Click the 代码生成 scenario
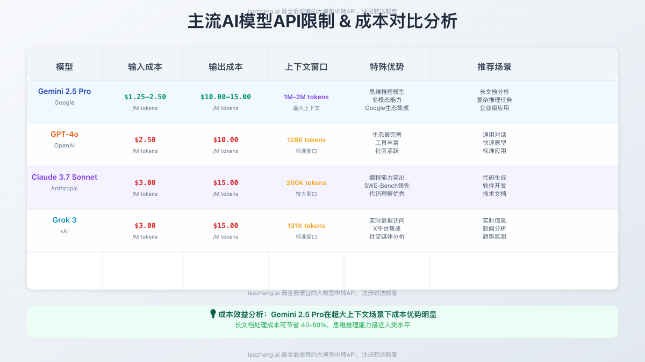Screen dimensions: 645x362 click(494, 178)
